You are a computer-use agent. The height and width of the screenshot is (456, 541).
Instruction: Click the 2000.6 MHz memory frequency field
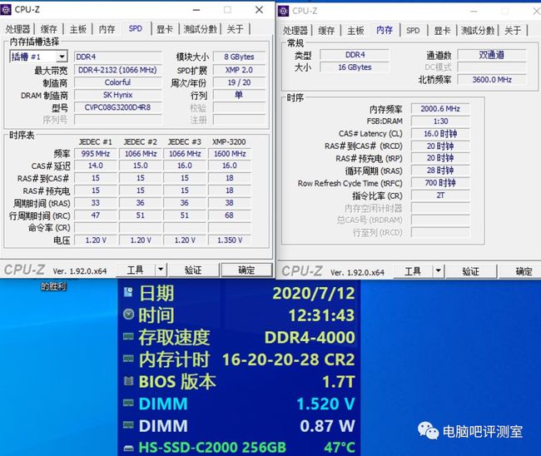[x=440, y=109]
